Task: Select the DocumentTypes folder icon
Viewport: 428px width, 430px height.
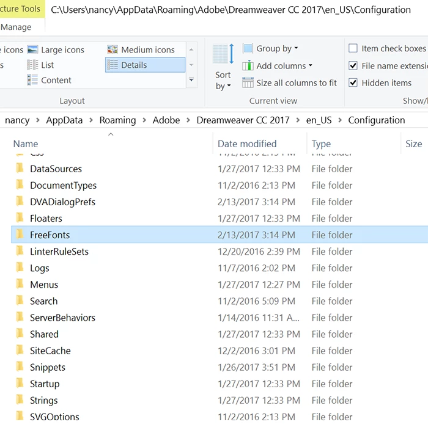Action: coord(20,185)
